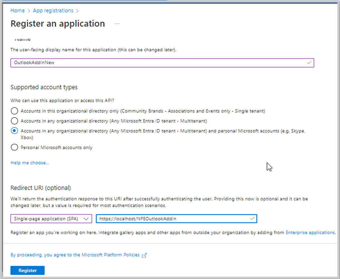
Task: Click inside the OutlookAddInNew name field
Action: pyautogui.click(x=129, y=63)
